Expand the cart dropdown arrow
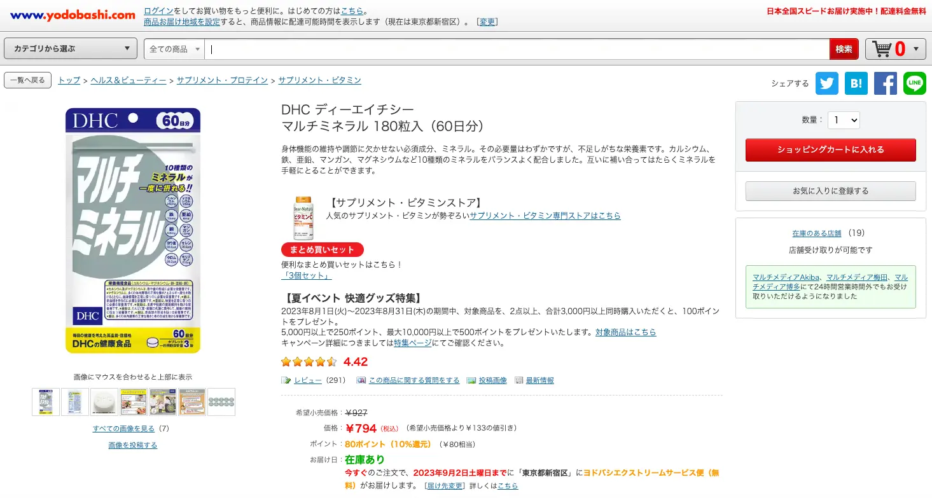Screen dimensions: 932x498 coord(916,49)
